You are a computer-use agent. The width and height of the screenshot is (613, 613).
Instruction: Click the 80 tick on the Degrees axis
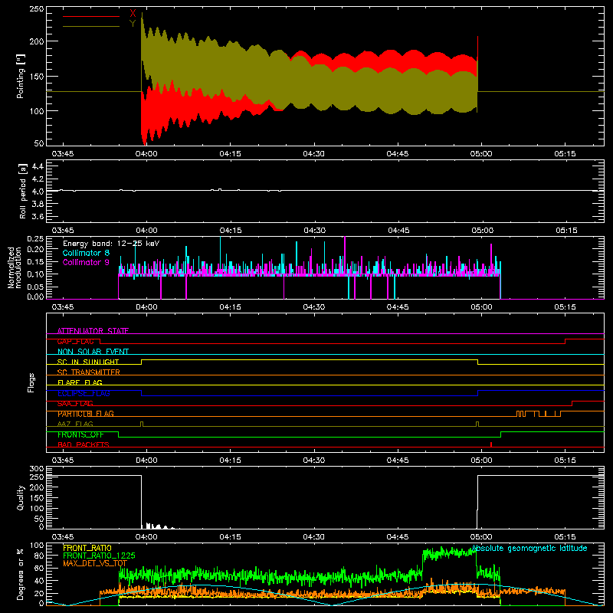[39, 556]
